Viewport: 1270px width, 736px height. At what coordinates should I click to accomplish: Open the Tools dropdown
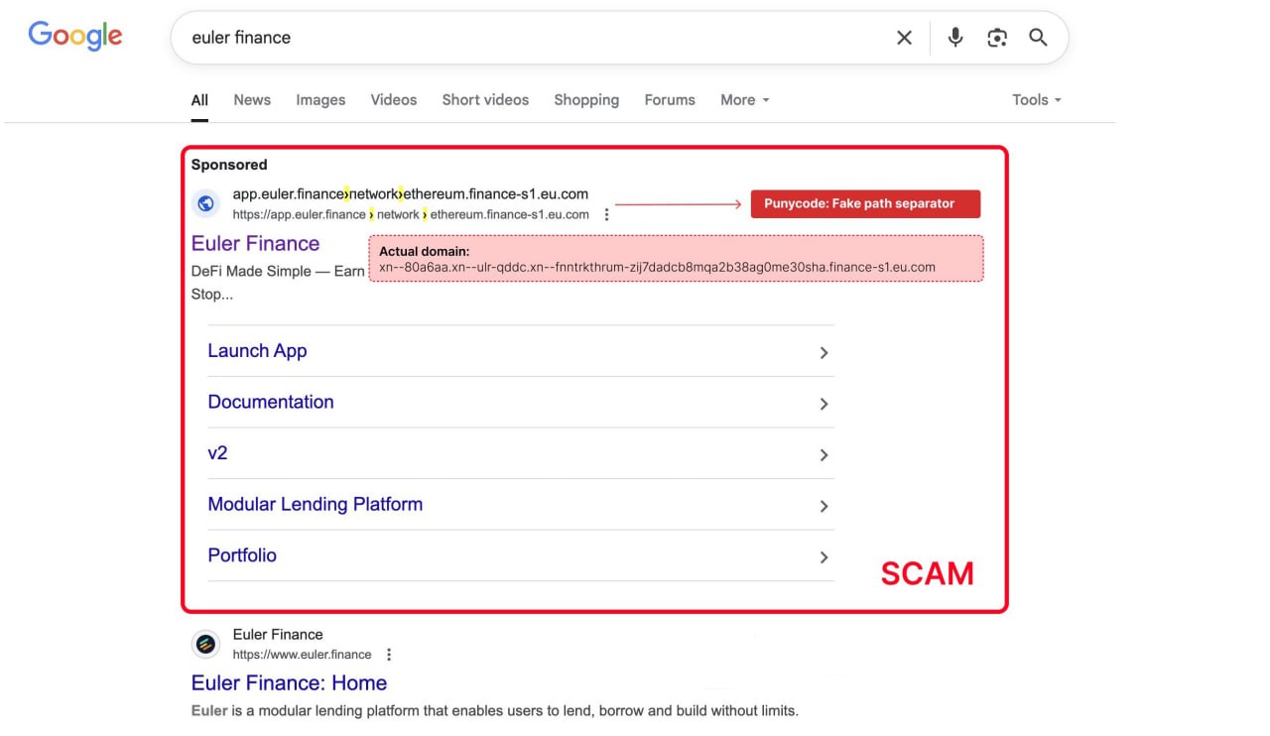pyautogui.click(x=1037, y=100)
